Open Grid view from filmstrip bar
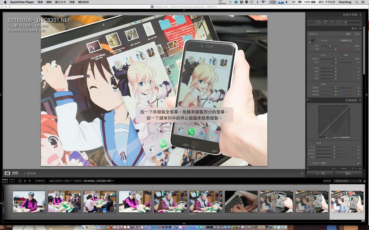This screenshot has width=369, height=230. click(20, 181)
